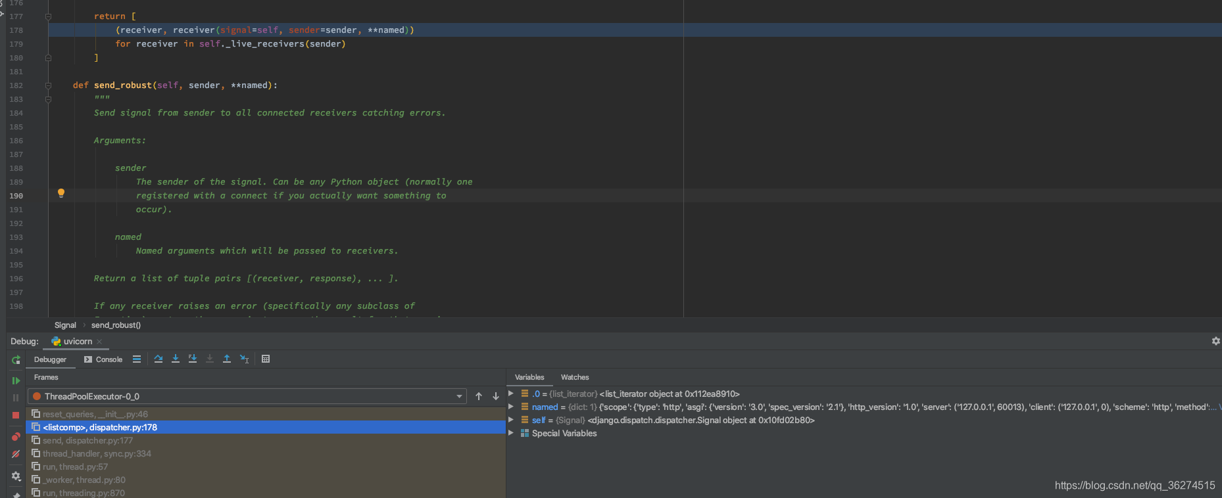The height and width of the screenshot is (498, 1222).
Task: Step Into the function call
Action: [176, 359]
